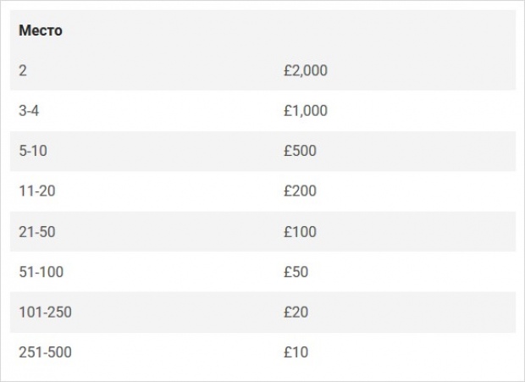Select the 101-250 place cell
Screen dimensions: 525x382
(45, 313)
